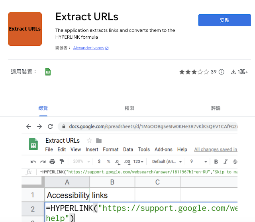Viewport: 255px width, 222px height.
Task: Toggle italic formatting
Action: click(226, 161)
